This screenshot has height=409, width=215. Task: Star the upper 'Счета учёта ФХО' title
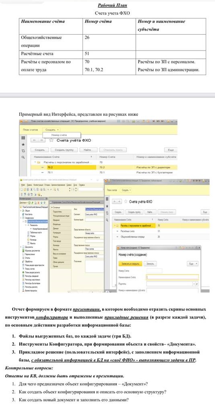(x=51, y=141)
